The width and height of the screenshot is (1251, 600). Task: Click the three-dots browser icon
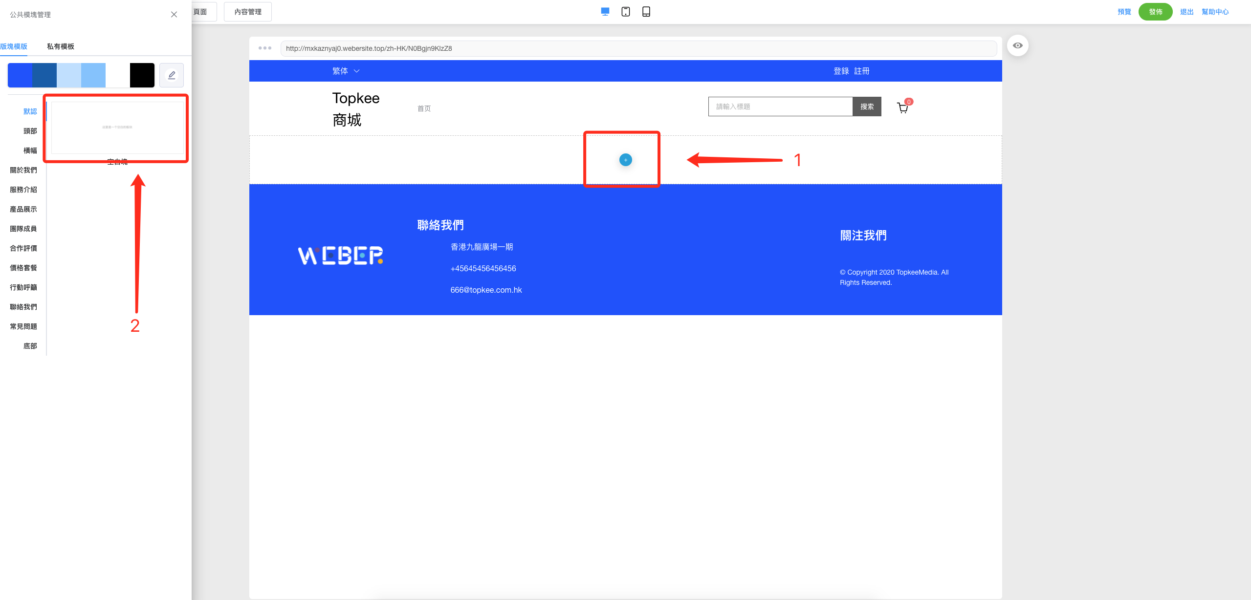point(265,48)
